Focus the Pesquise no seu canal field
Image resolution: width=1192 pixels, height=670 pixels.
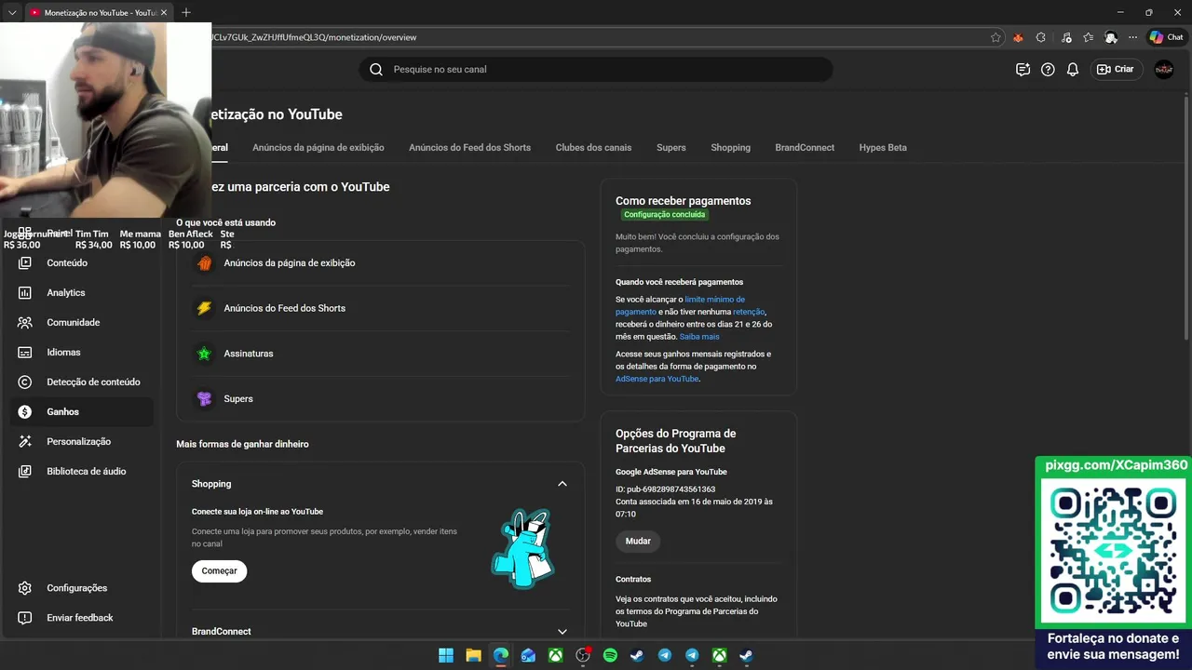[x=596, y=70]
